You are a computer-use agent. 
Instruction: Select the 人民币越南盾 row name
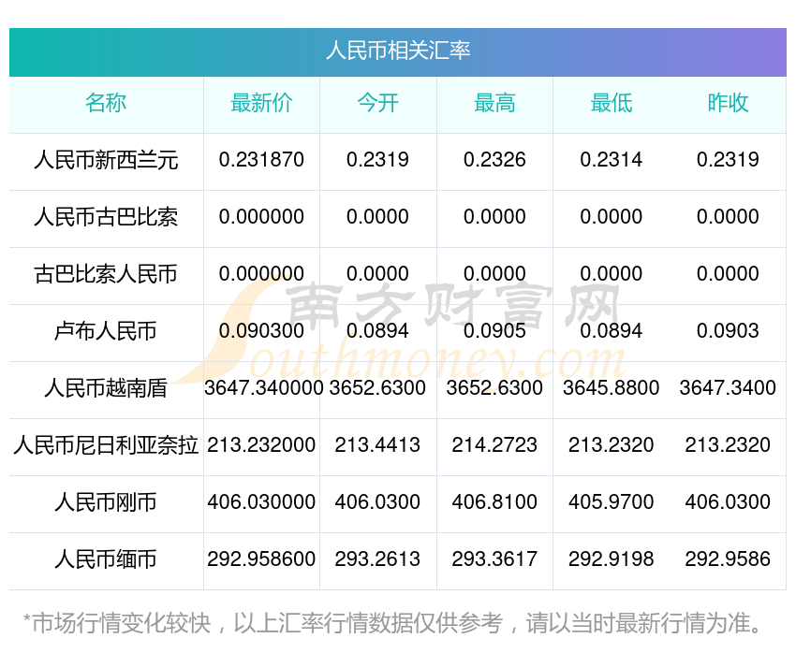tap(106, 388)
